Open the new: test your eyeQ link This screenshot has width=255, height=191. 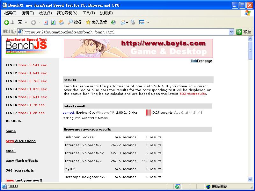click(24, 180)
